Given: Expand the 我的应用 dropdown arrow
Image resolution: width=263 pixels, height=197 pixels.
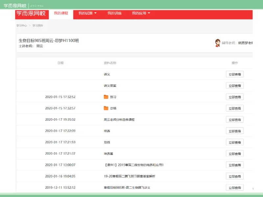Looking at the screenshot, I should (149, 13).
